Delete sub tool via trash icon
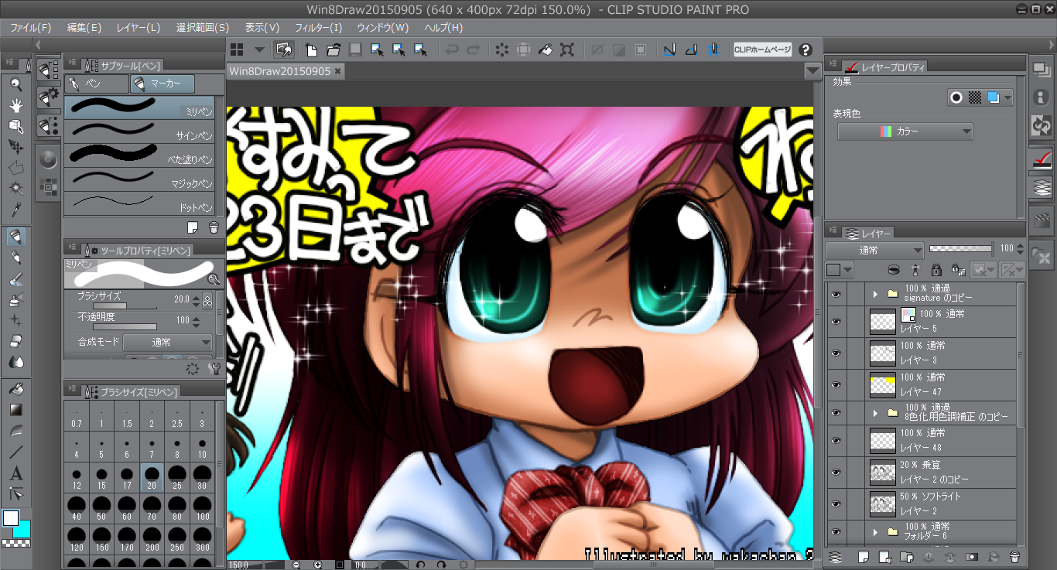 click(214, 227)
